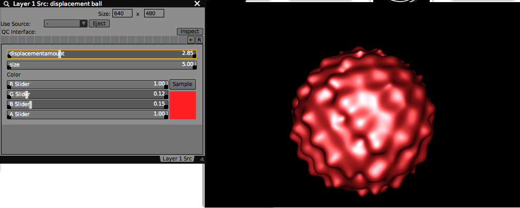Click the G Slider value 0.12
Viewport: 520px width, 208px height.
point(159,94)
